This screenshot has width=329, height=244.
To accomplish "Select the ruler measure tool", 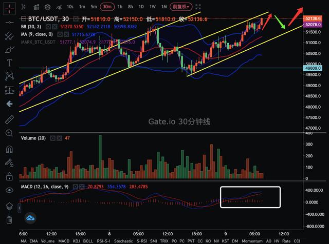I will (x=9, y=120).
